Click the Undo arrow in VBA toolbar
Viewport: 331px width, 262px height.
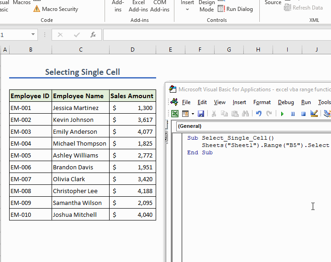(x=258, y=114)
